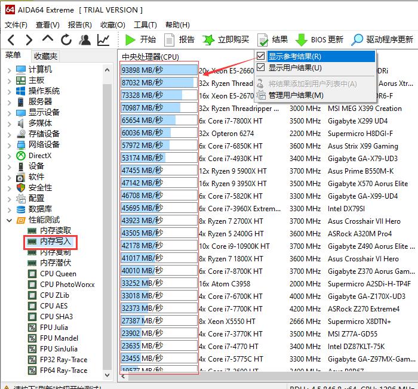Expand the 存储设备 tree node
Image resolution: width=418 pixels, height=389 pixels.
(9, 134)
